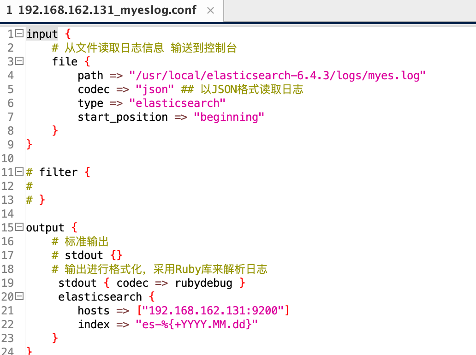This screenshot has height=355, width=476.
Task: Click the index value es-%{+YYYY.MM.dd}
Action: point(196,325)
